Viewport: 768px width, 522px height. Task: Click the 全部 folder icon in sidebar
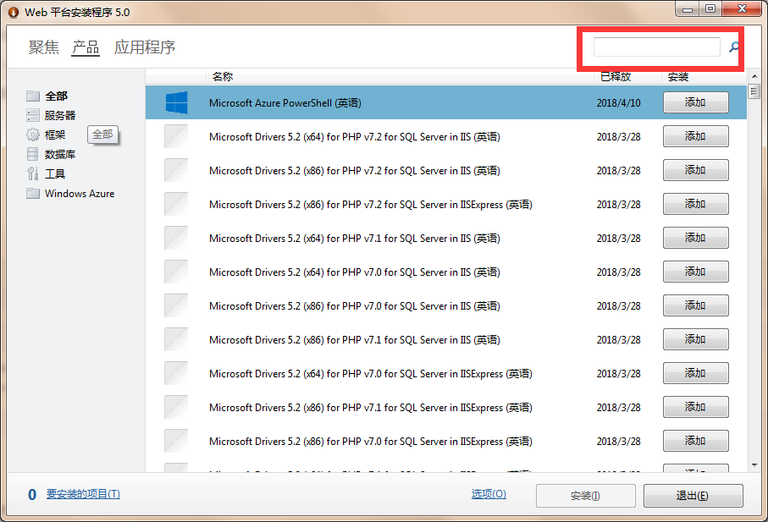click(x=33, y=96)
